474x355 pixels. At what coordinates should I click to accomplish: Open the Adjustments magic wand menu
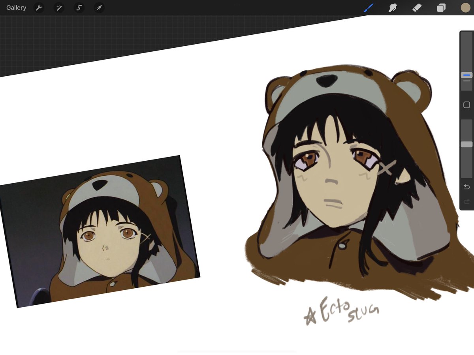59,8
